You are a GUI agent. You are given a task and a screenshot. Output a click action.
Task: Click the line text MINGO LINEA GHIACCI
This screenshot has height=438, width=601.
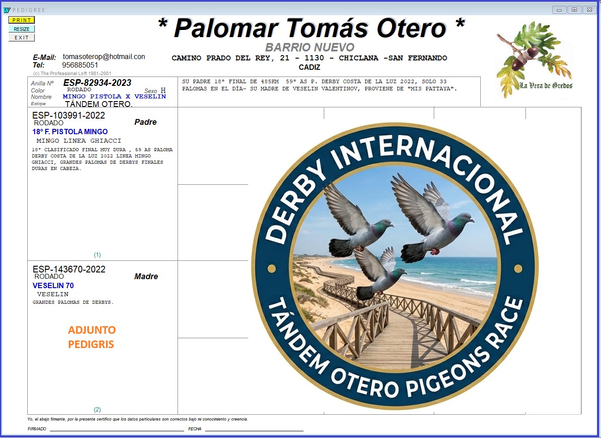coord(79,140)
